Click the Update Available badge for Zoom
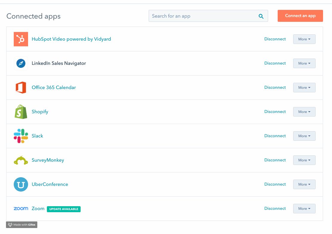Screen dimensions: 332x234 tap(64, 209)
